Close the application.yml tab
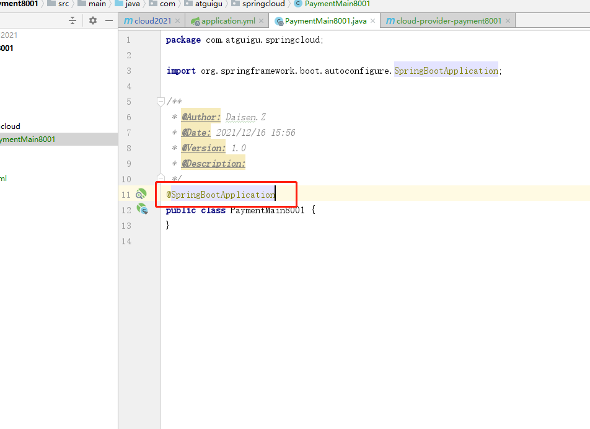Viewport: 590px width, 429px height. coord(261,21)
